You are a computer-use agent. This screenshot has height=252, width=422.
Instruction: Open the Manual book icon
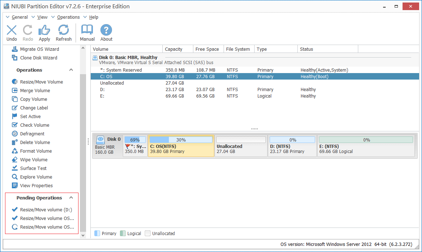(87, 30)
